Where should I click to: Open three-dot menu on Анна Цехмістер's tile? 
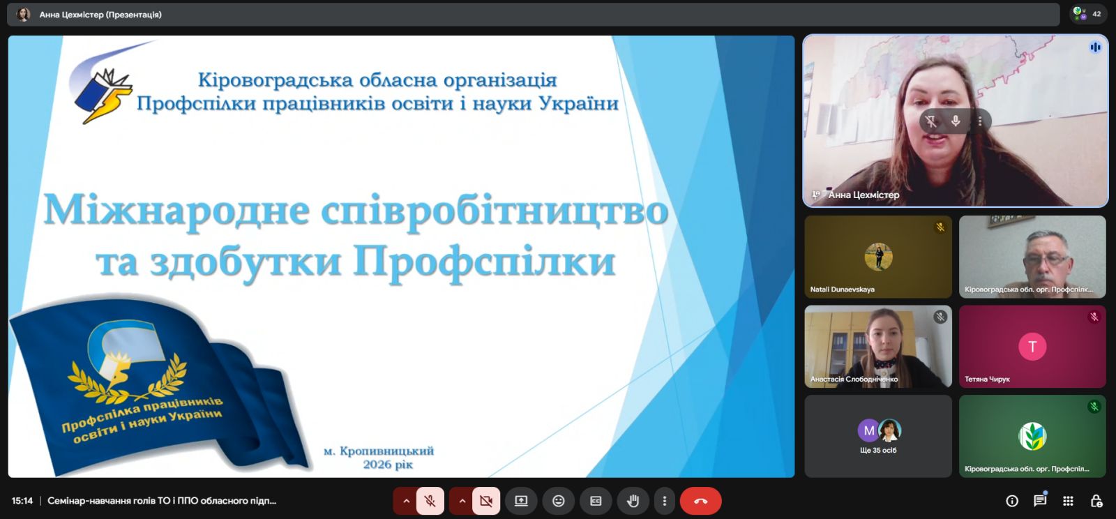coord(980,121)
